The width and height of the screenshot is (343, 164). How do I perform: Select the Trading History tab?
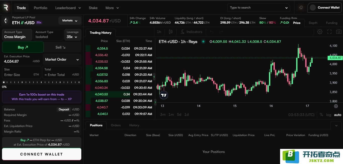[x=101, y=33]
